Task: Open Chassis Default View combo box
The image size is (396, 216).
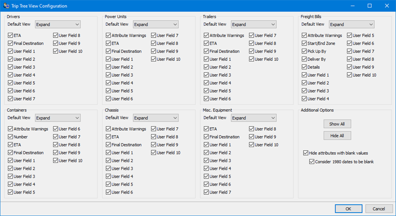Action: pos(155,118)
